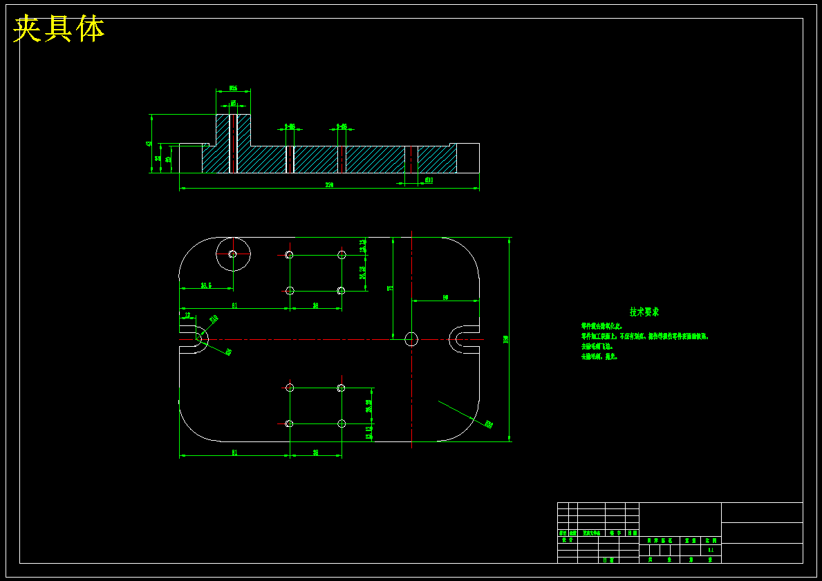
Task: Click the first technical requirement line
Action: pyautogui.click(x=602, y=326)
